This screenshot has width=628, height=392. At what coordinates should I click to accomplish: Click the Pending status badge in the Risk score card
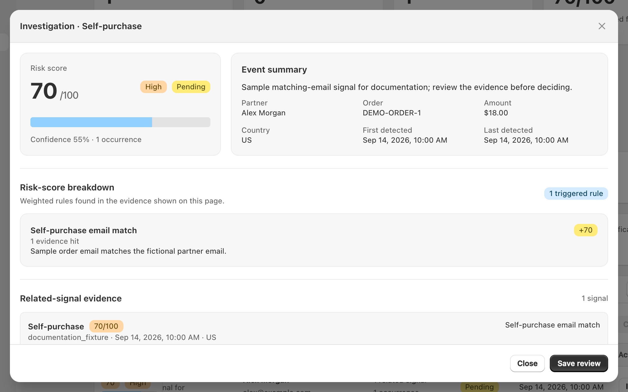tap(191, 87)
